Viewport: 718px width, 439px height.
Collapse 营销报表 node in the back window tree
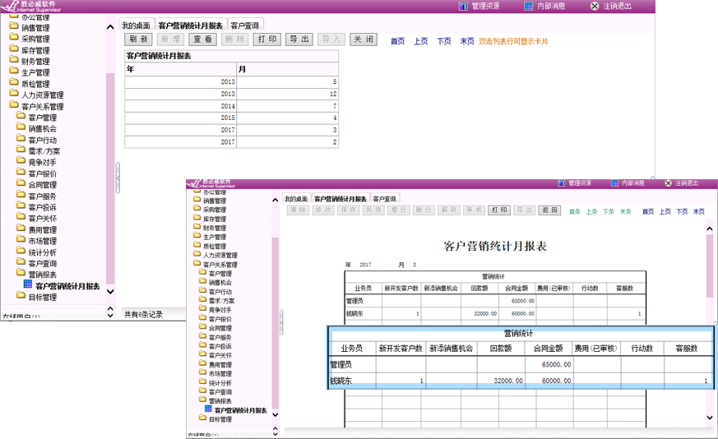(x=21, y=273)
